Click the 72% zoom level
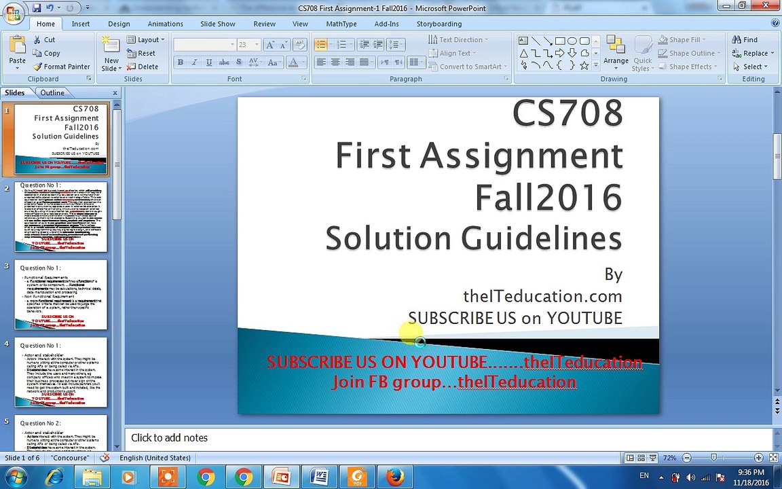This screenshot has width=782, height=489. pyautogui.click(x=670, y=458)
